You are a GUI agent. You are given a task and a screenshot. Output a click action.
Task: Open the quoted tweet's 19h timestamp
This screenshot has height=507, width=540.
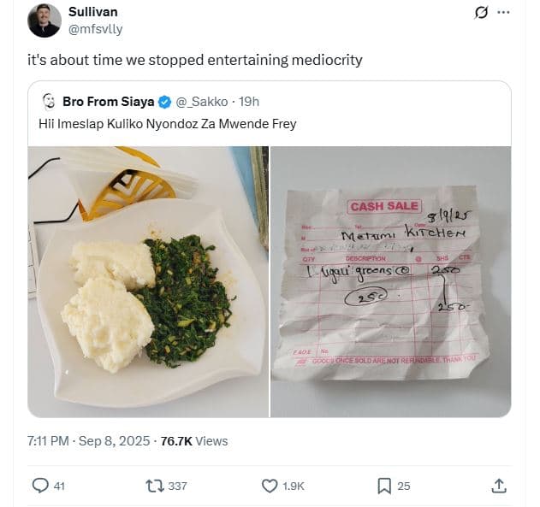249,102
